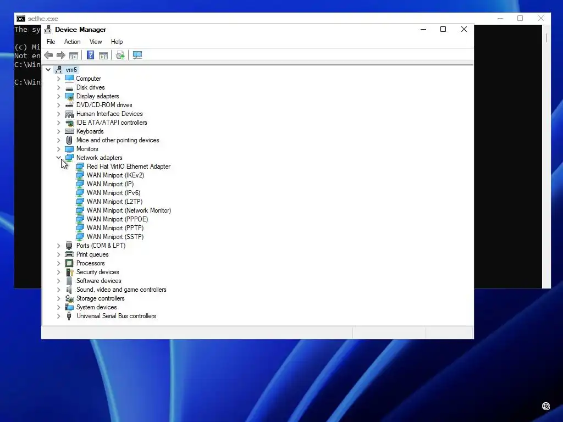
Task: Expand the Display adapters category
Action: pos(58,96)
